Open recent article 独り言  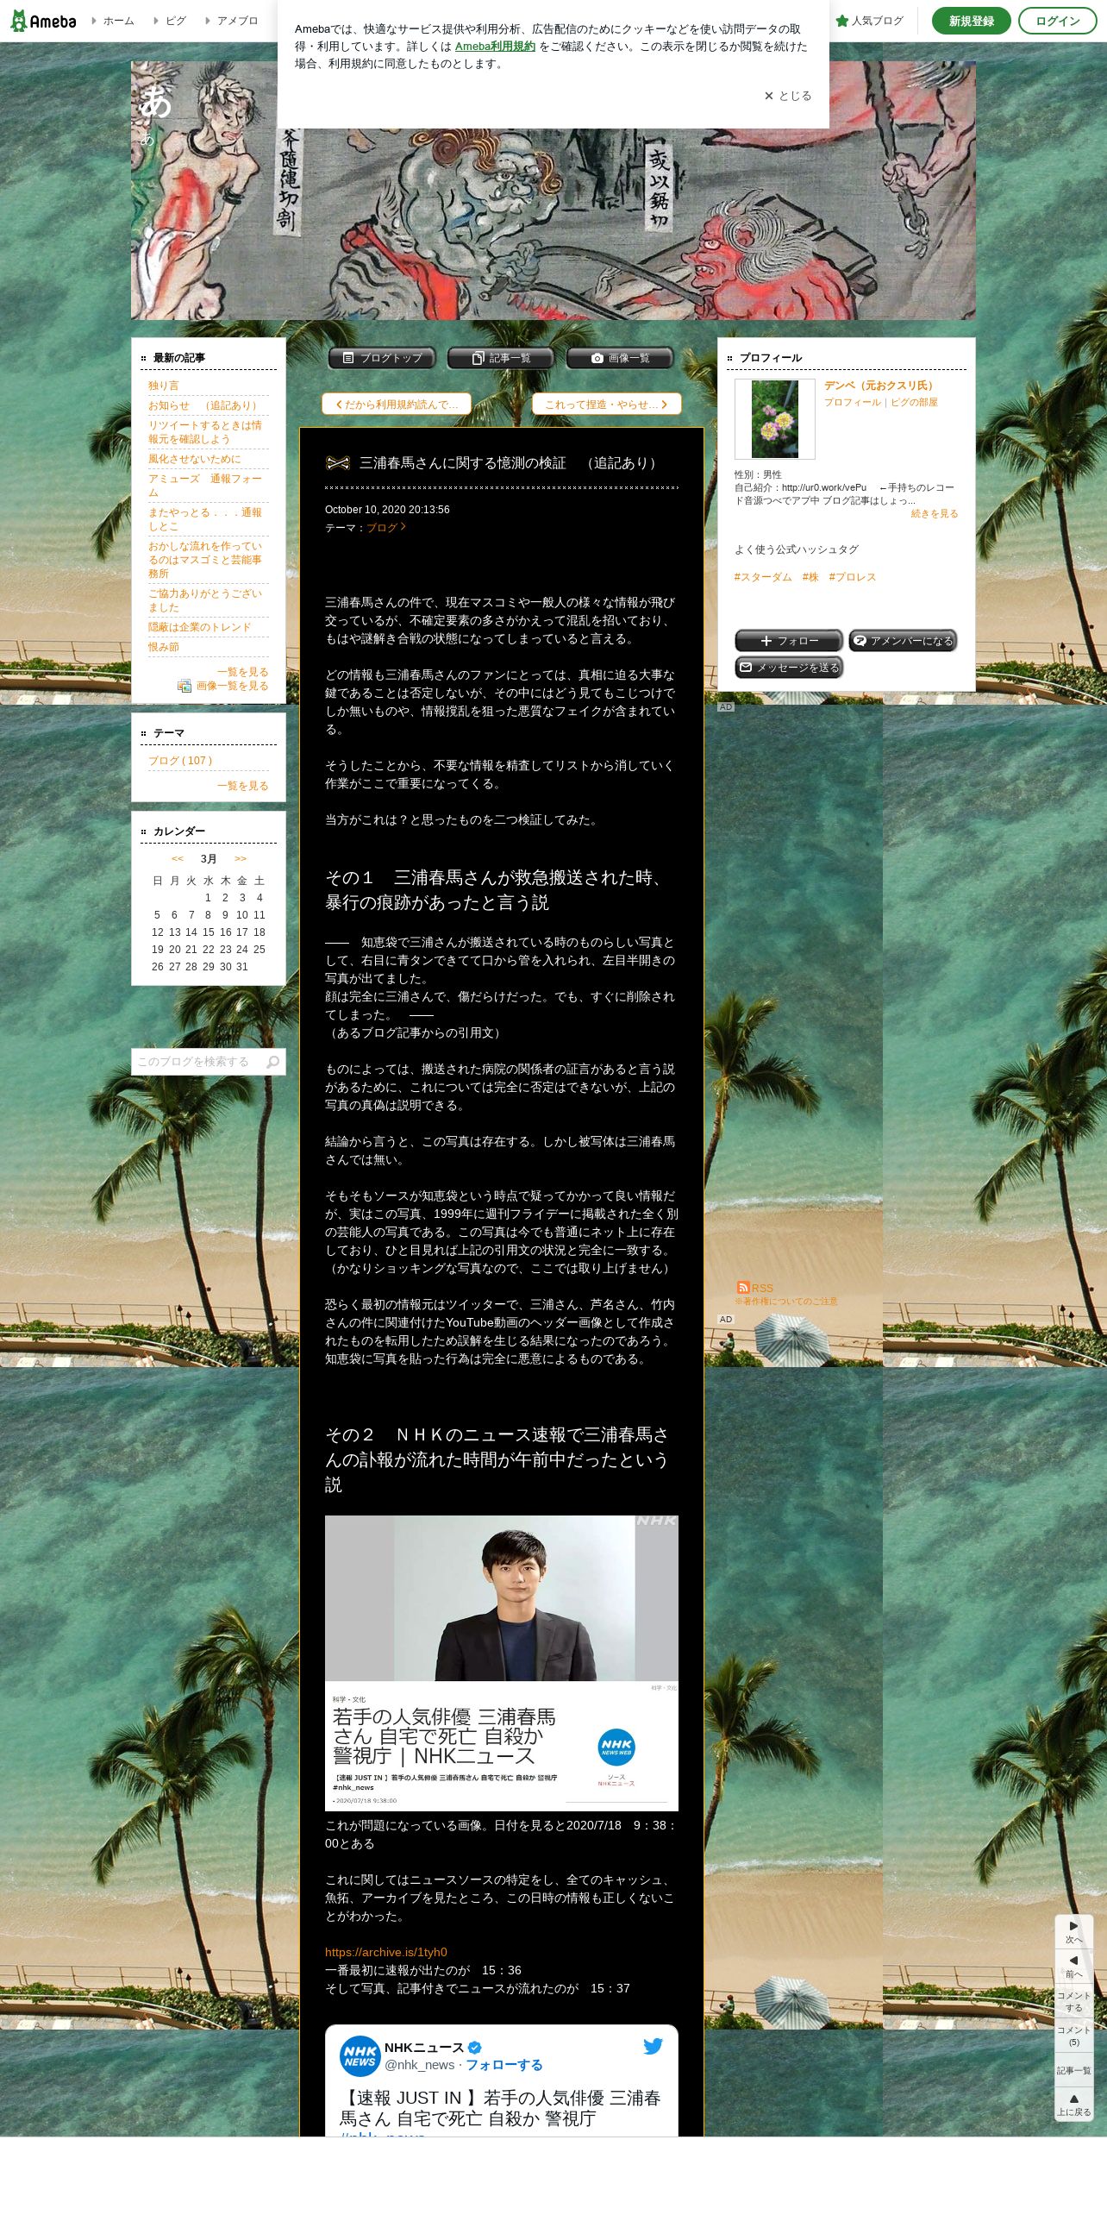pos(164,386)
